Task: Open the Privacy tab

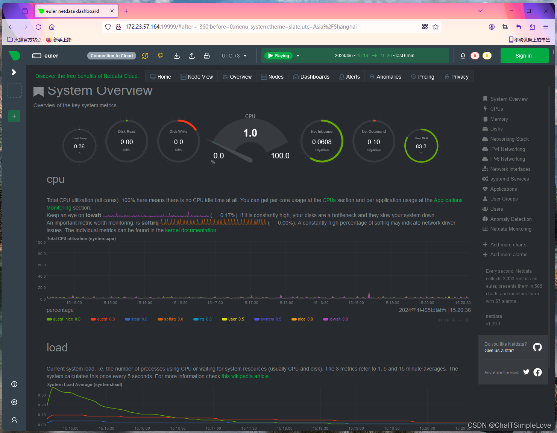Action: [457, 77]
